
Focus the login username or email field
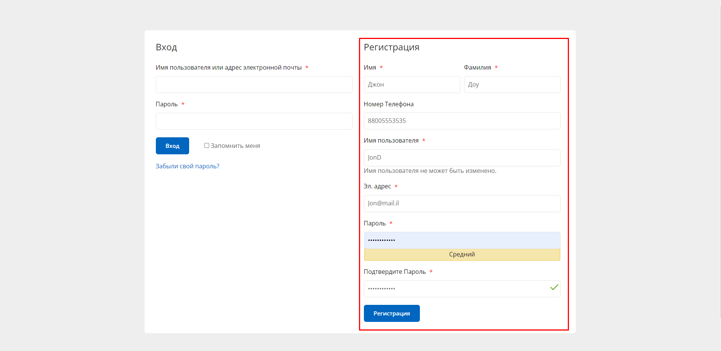point(254,85)
